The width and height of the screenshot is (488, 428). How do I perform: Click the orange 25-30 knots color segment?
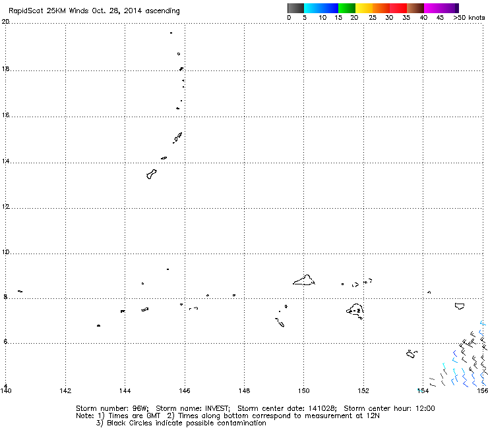pos(381,8)
